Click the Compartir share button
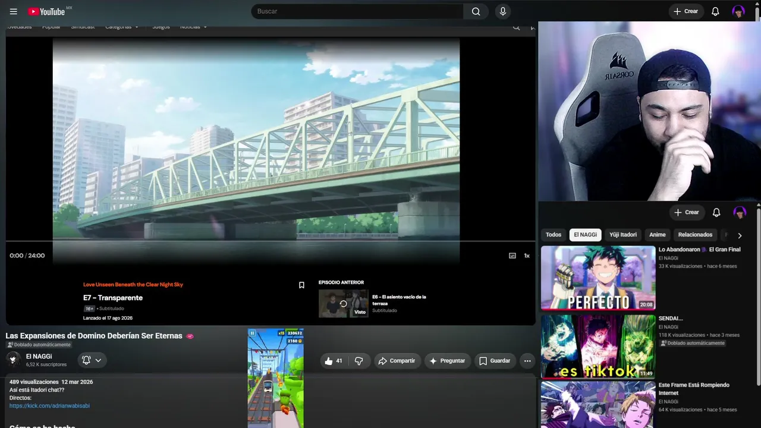Screen dimensions: 761x428 click(x=397, y=361)
